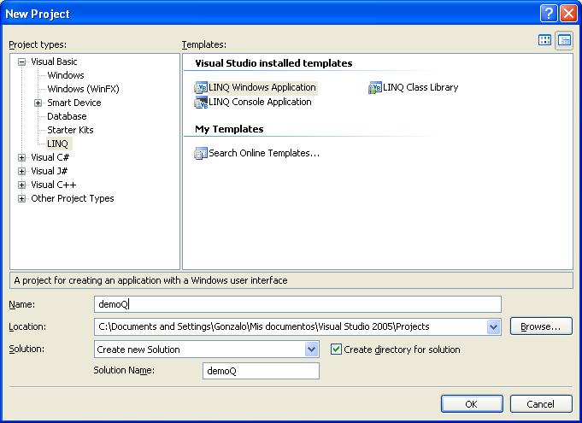
Task: Click the 'Search Online Templates...' text
Action: tap(264, 153)
